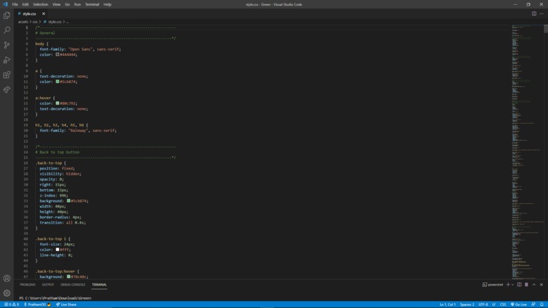Image resolution: width=548 pixels, height=308 pixels.
Task: Change indentation via Spaces: 2
Action: 467,305
